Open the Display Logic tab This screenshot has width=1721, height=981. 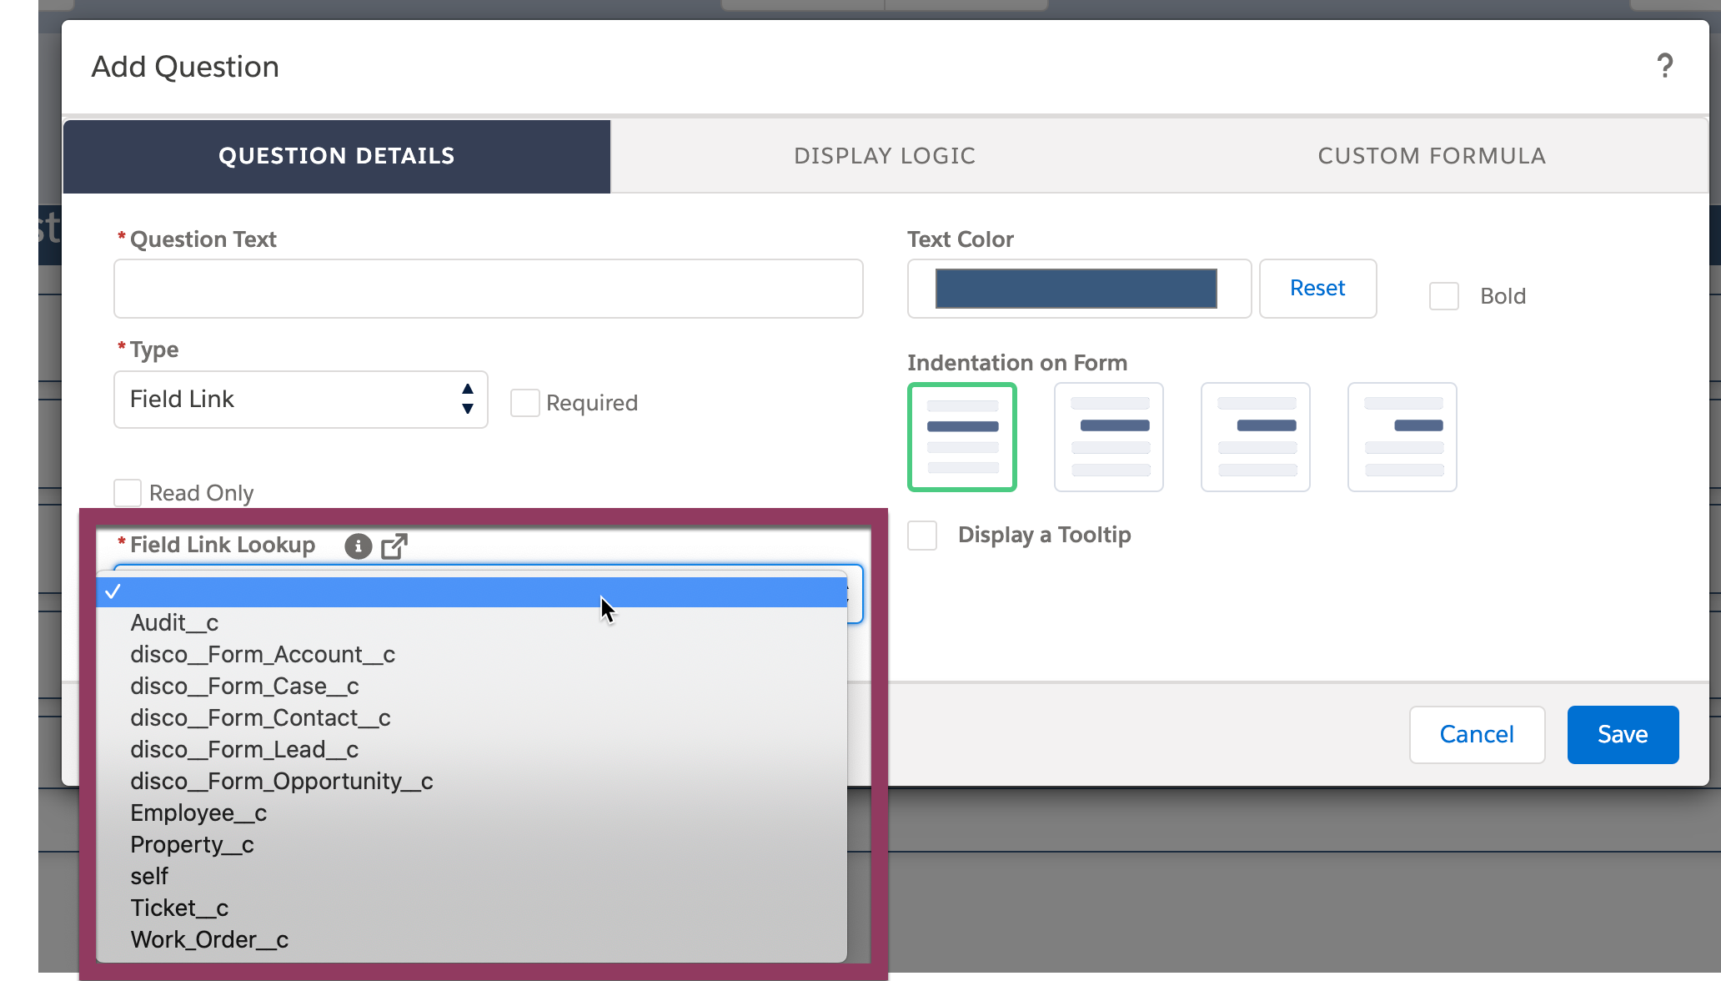(885, 156)
